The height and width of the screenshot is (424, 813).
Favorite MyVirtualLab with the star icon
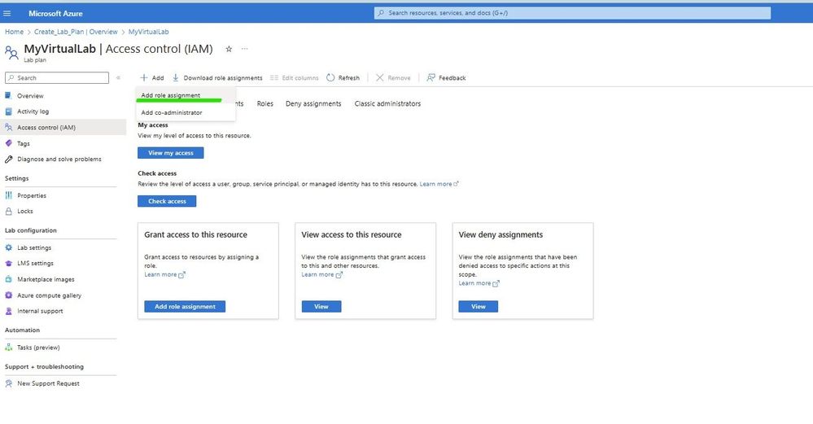229,49
